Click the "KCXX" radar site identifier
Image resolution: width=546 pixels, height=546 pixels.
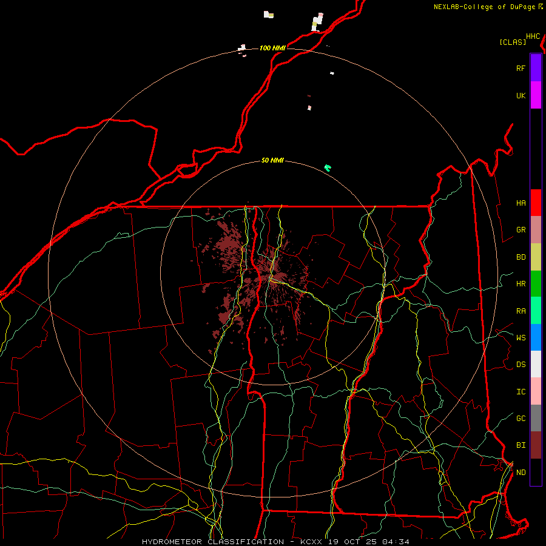pos(311,542)
